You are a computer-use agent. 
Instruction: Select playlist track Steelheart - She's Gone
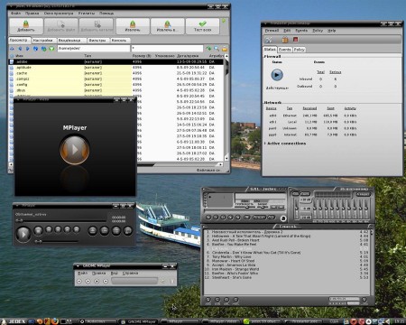pyautogui.click(x=287, y=277)
